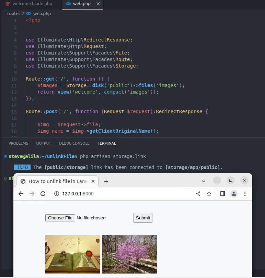Click the steve@alila terminal prompt

tap(24, 156)
